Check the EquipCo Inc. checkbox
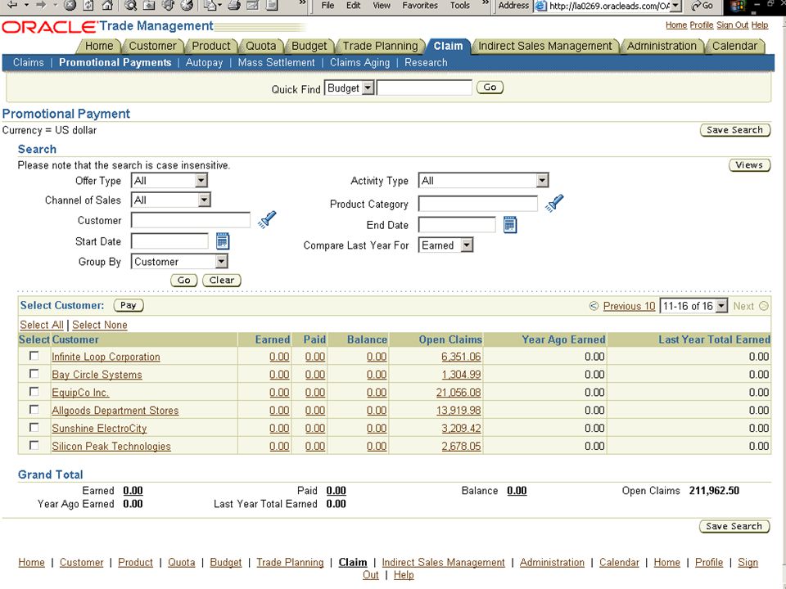The image size is (786, 589). click(34, 392)
